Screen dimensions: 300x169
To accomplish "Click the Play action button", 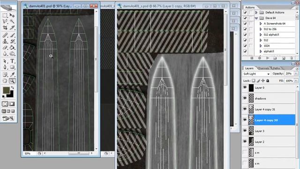I will (x=268, y=58).
